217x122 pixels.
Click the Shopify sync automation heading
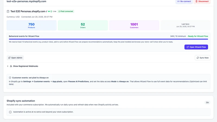pos(21,101)
